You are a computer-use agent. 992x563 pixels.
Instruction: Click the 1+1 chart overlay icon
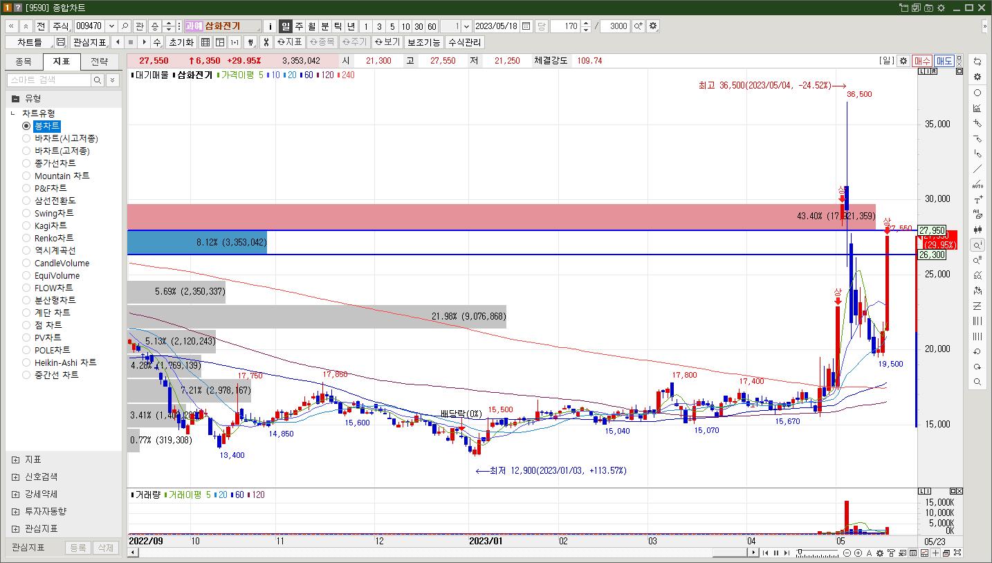(x=235, y=42)
